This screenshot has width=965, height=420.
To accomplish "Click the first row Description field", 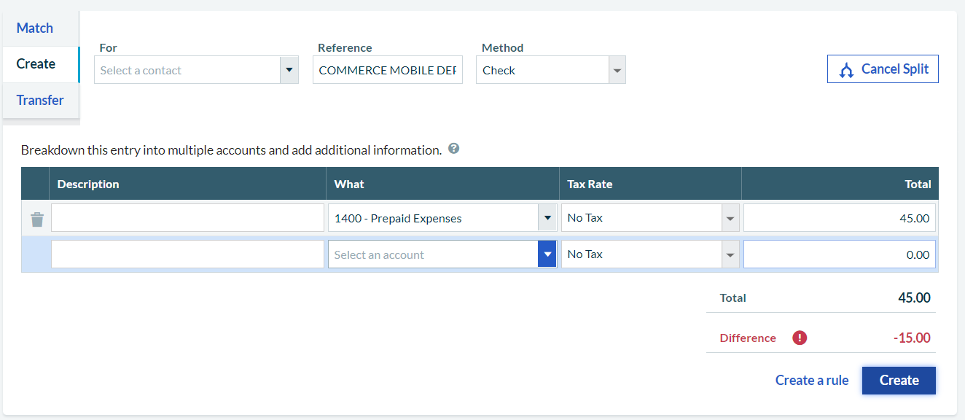I will pos(187,218).
